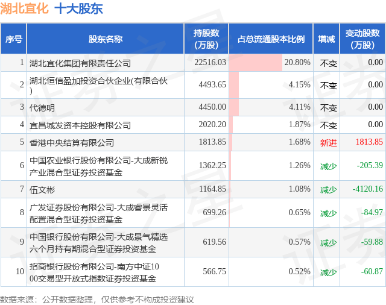The width and height of the screenshot is (386, 305).
Task: Click change value -4120.16
Action: click(368, 189)
